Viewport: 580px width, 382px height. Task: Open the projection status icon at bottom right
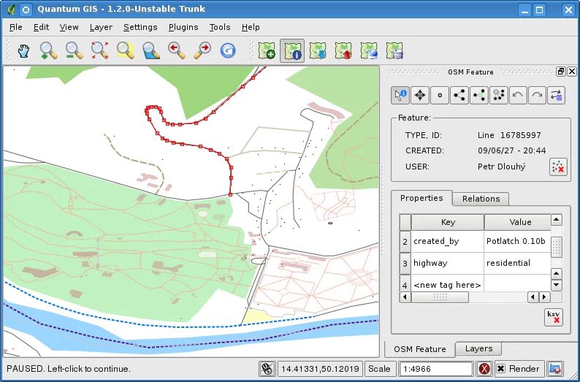point(555,369)
